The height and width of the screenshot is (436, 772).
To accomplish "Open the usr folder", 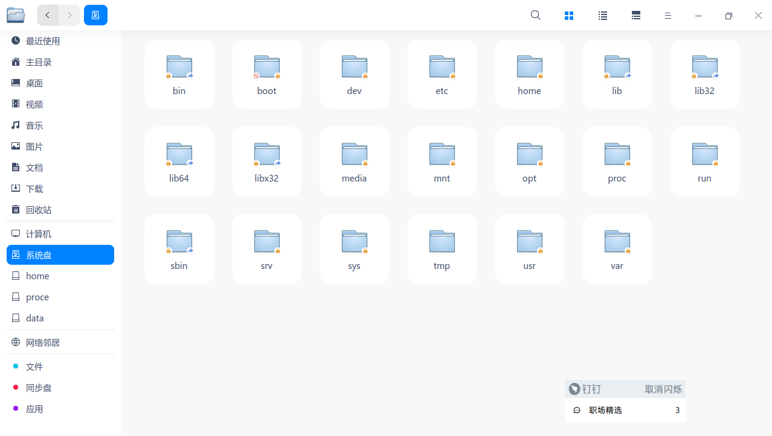I will tap(530, 249).
